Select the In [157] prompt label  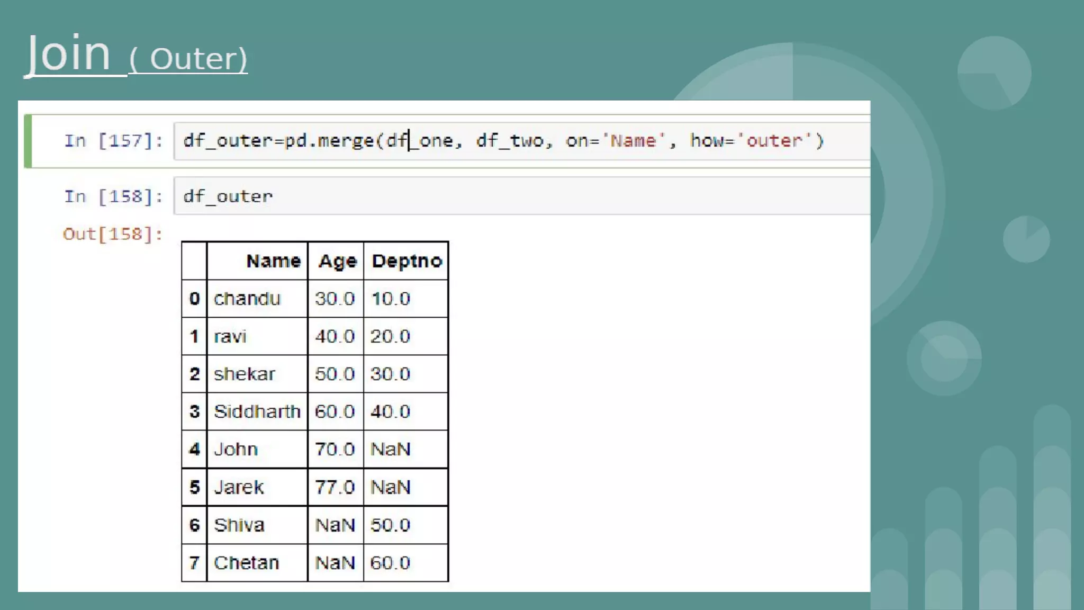pos(113,141)
